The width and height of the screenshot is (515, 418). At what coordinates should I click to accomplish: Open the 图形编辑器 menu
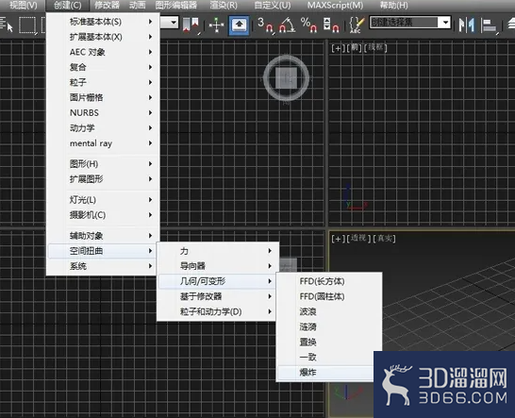[x=176, y=6]
